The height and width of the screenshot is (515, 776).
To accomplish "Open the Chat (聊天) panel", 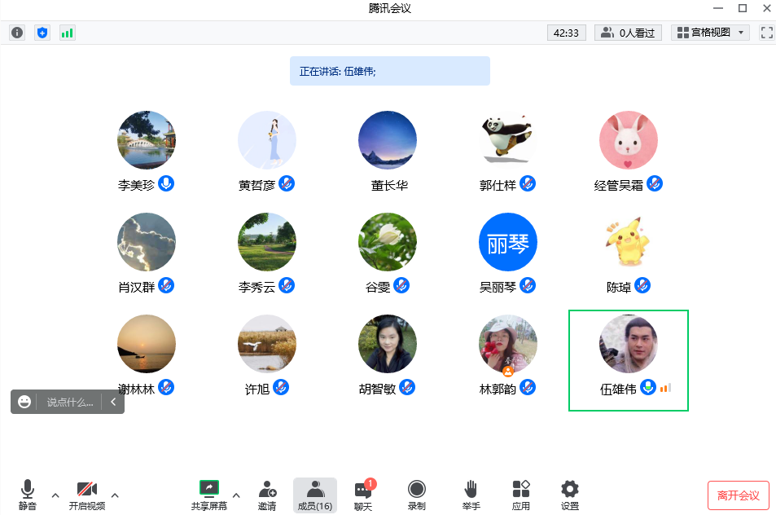I will [363, 495].
